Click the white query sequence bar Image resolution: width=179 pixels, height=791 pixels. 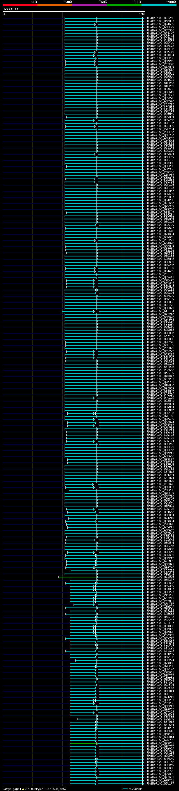pos(74,11)
